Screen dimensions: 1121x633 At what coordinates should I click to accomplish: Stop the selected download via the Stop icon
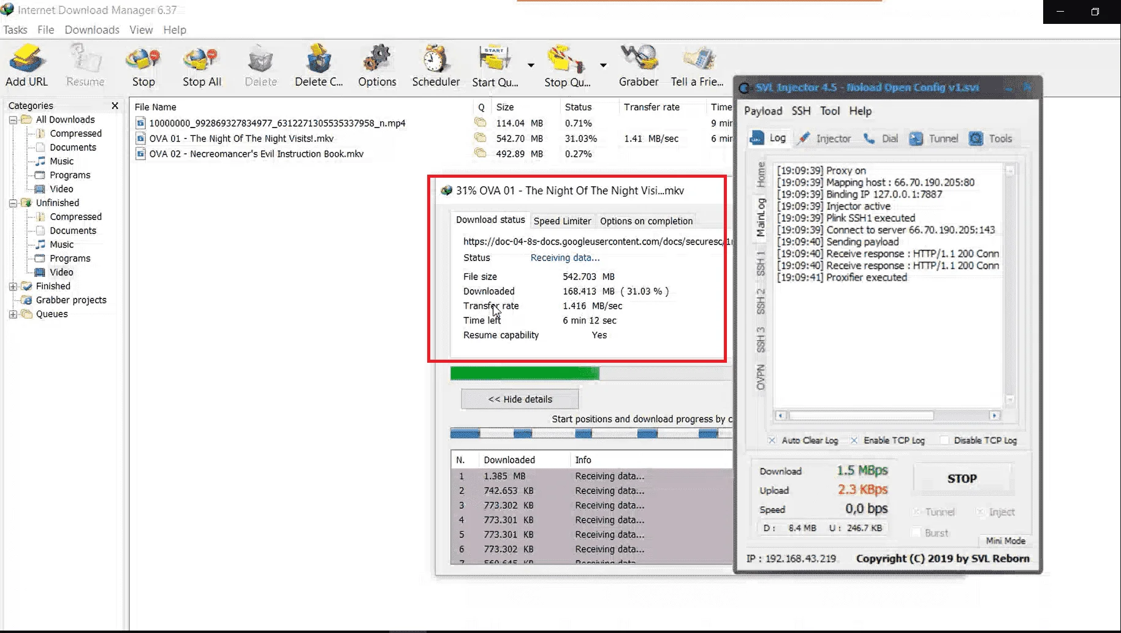tap(143, 59)
